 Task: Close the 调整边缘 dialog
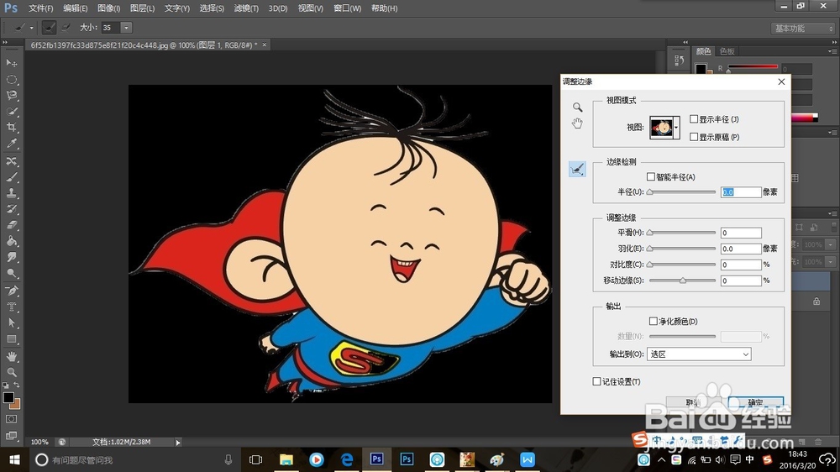pyautogui.click(x=781, y=81)
